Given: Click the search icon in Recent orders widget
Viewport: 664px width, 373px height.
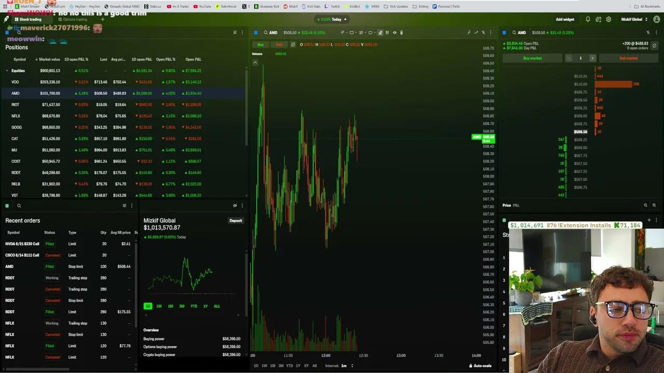Looking at the screenshot, I should [19, 206].
